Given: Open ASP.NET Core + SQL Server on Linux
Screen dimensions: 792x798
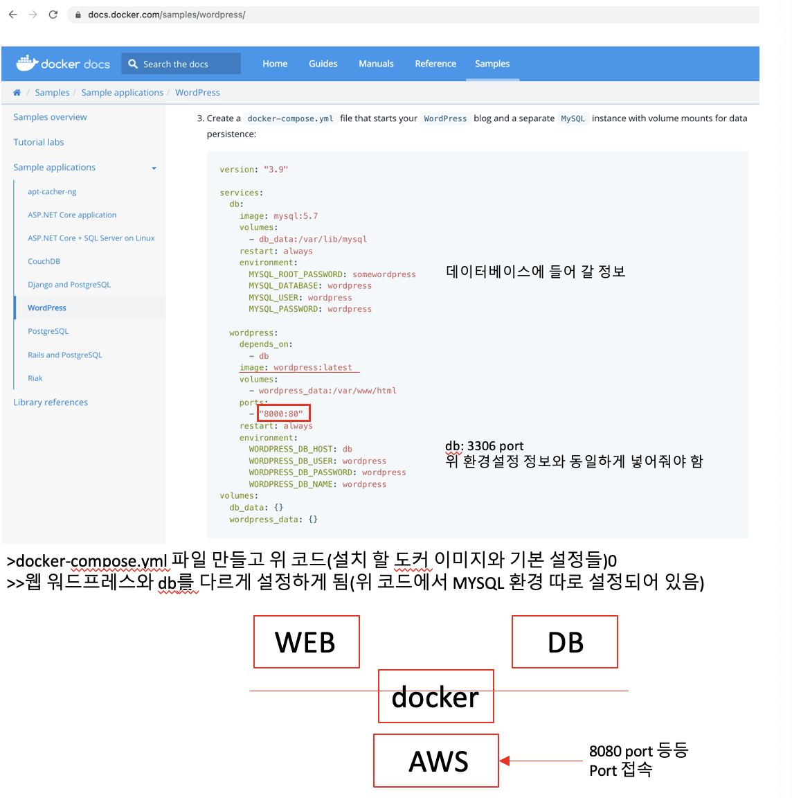Looking at the screenshot, I should (91, 238).
